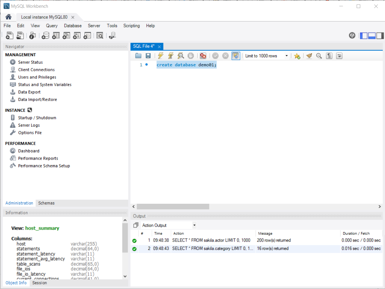
Task: Open the performance Dashboard
Action: click(29, 151)
